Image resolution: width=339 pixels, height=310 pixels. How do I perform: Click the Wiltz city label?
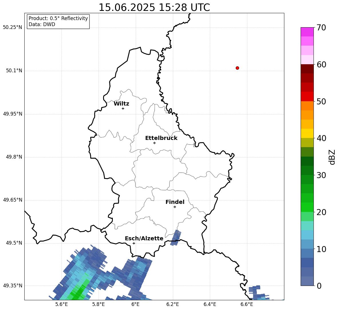[121, 104]
